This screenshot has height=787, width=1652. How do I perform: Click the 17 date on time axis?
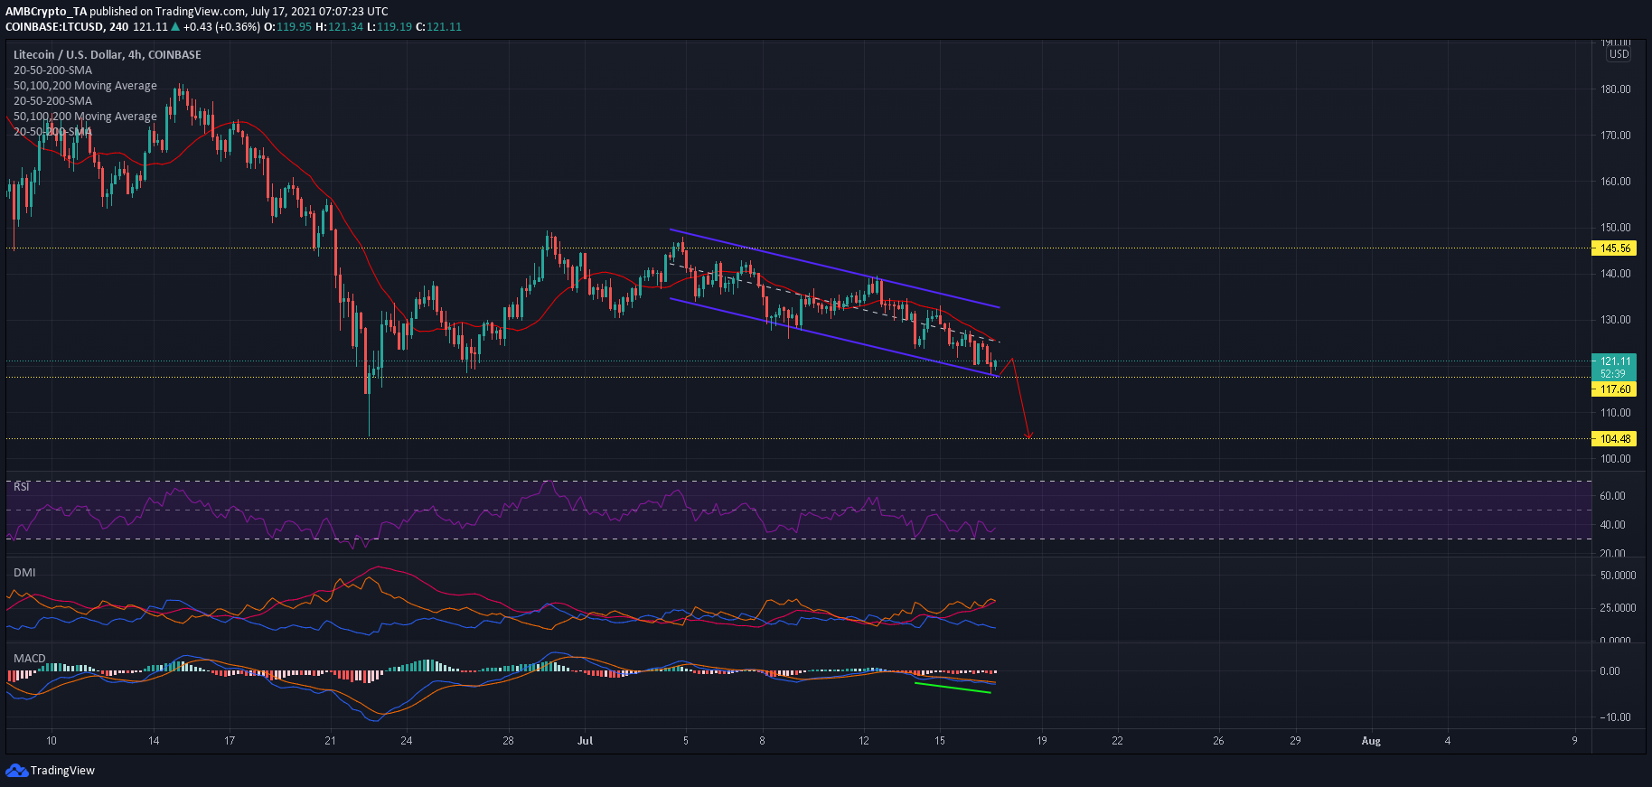click(x=230, y=740)
